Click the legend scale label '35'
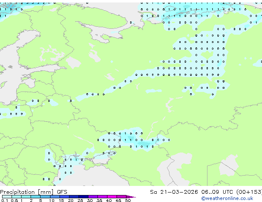This screenshot has width=262, height=202. point(100,200)
